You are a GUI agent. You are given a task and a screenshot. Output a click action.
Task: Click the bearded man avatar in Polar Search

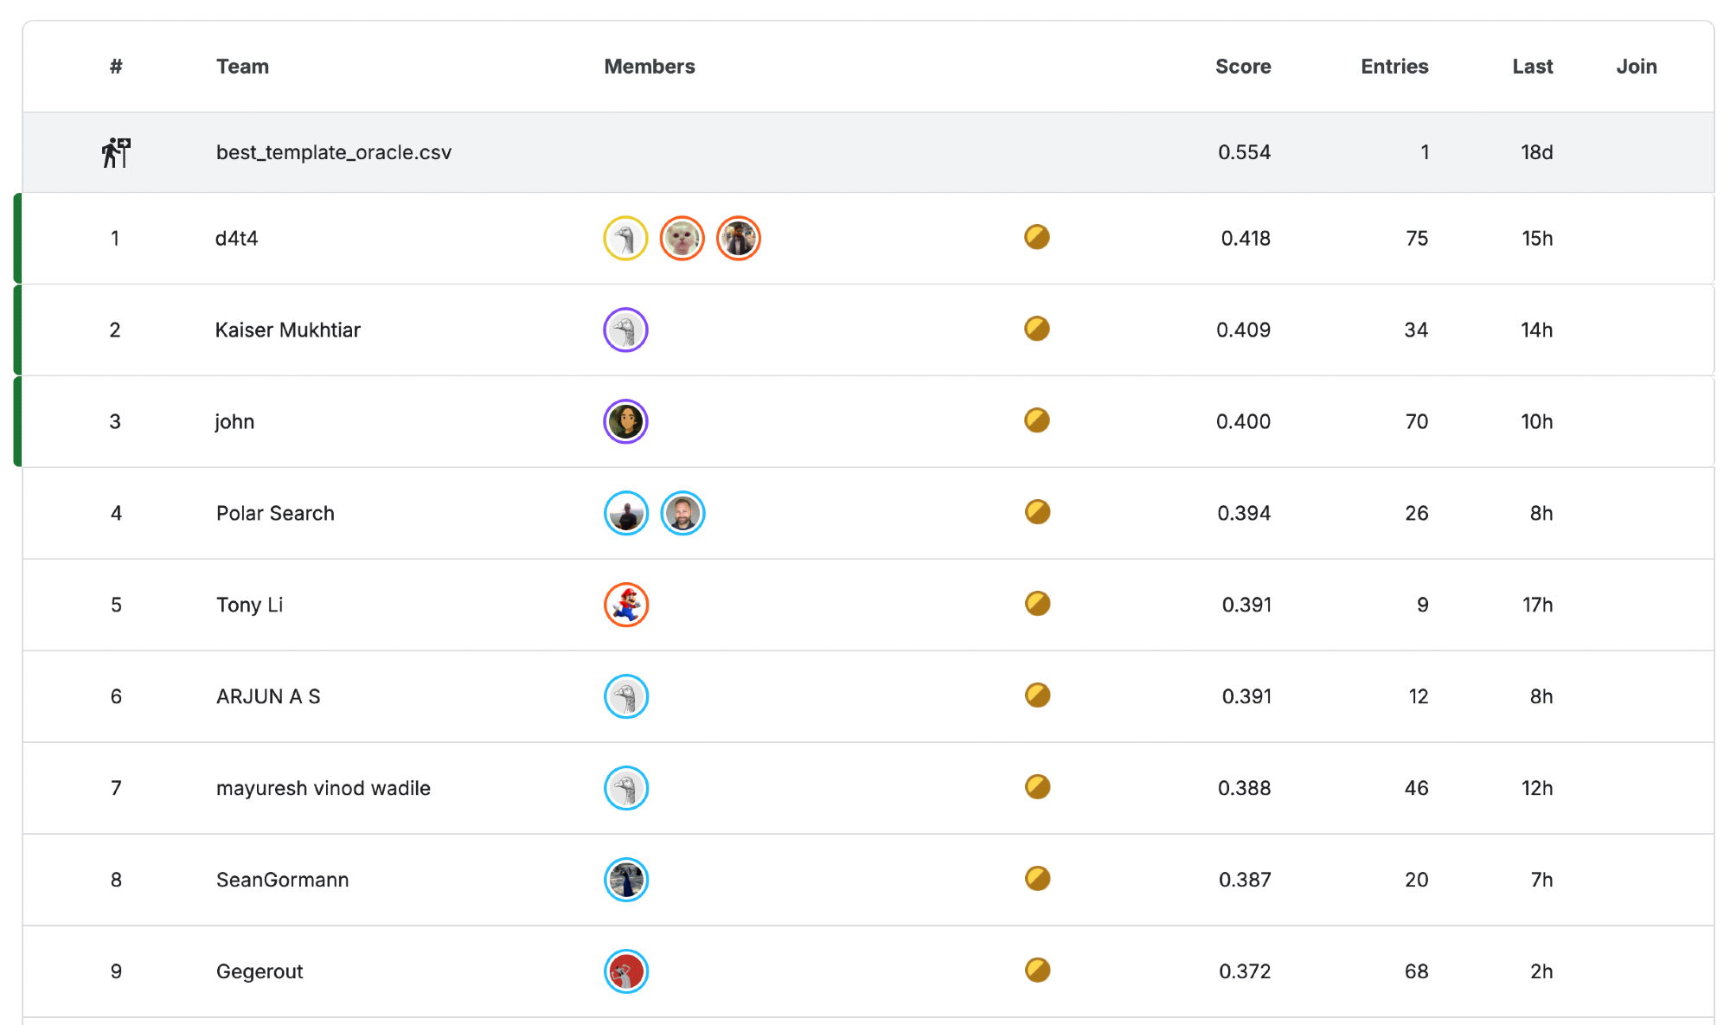point(682,513)
